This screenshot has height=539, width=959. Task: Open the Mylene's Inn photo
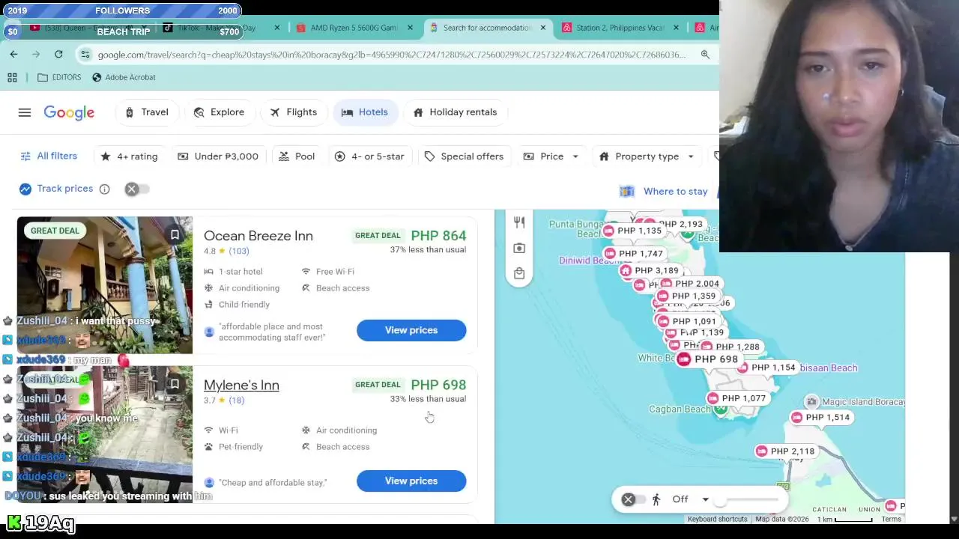pos(105,434)
